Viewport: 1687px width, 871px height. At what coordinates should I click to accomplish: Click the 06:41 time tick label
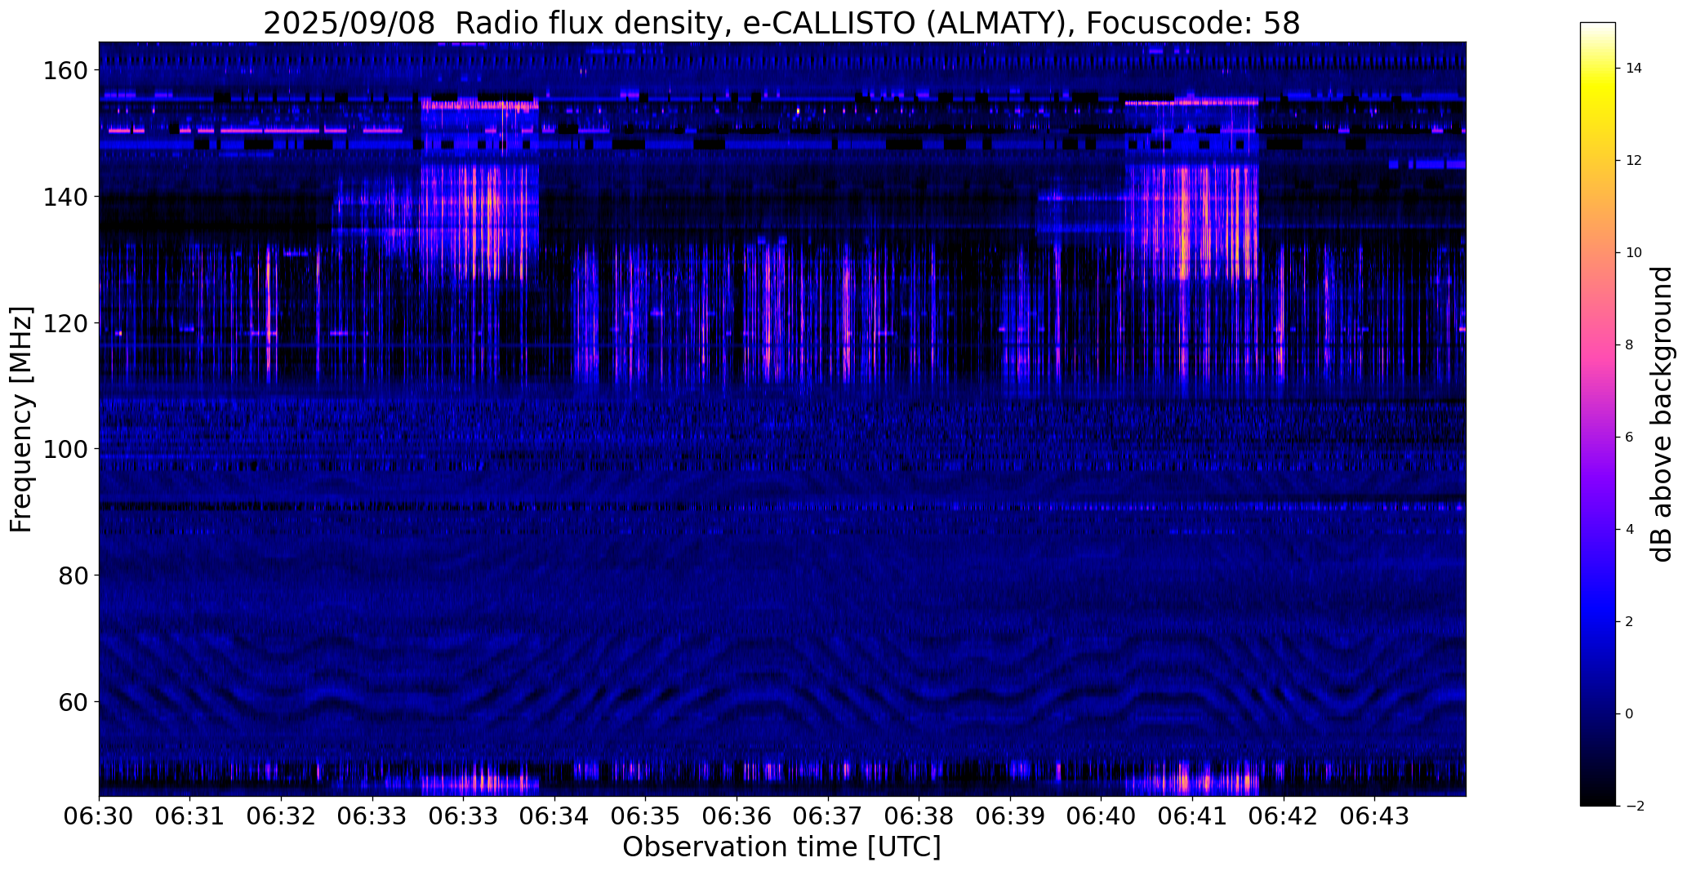pos(1192,816)
